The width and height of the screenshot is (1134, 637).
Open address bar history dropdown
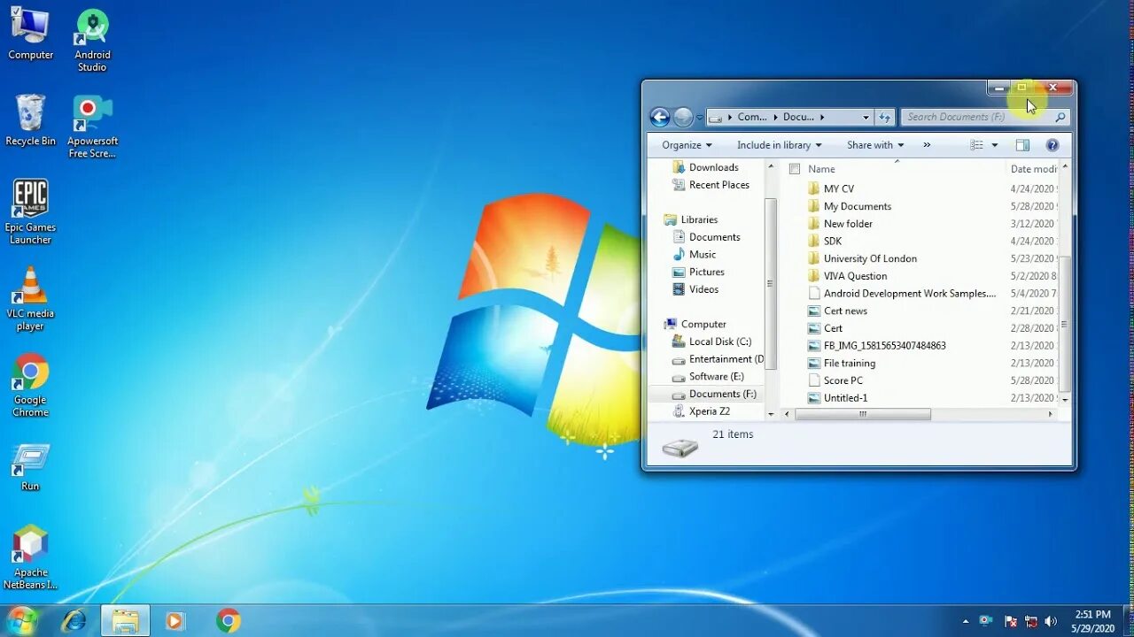click(x=866, y=117)
